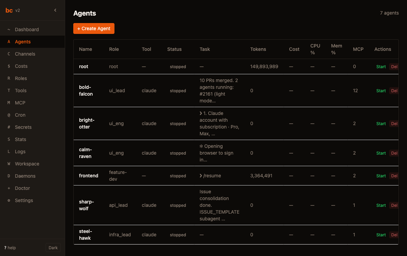Click the 149,893,989 tokens value
Screen dimensions: 407x256
pyautogui.click(x=264, y=66)
